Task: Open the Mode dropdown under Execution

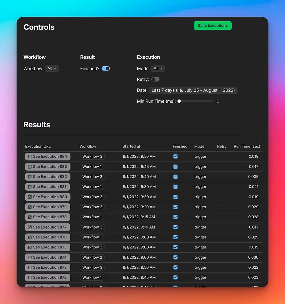Action: (158, 68)
